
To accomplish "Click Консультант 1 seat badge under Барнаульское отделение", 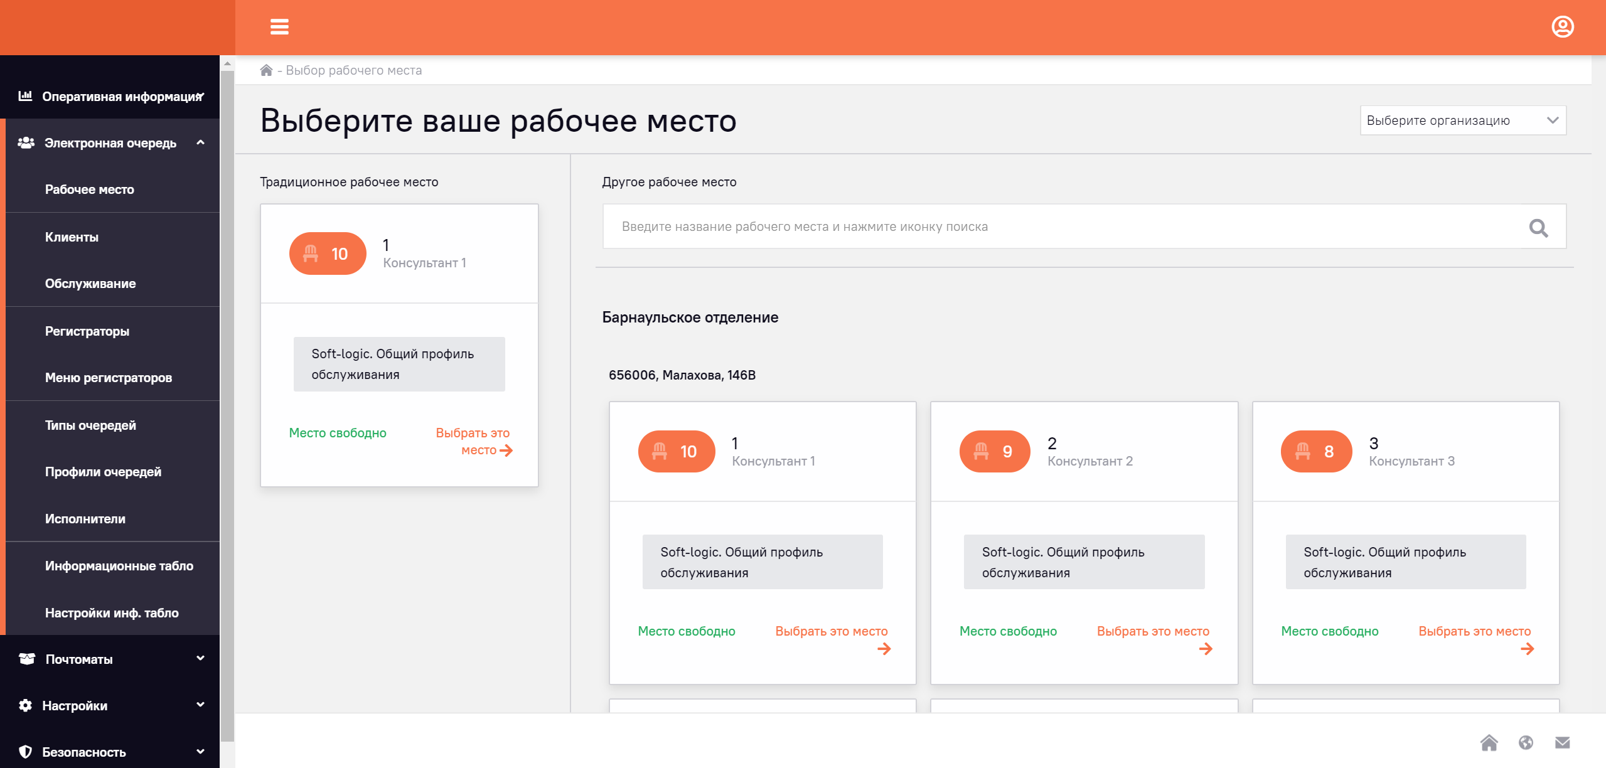I will click(x=676, y=451).
